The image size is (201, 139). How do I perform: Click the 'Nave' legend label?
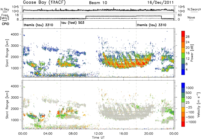(x=191, y=18)
